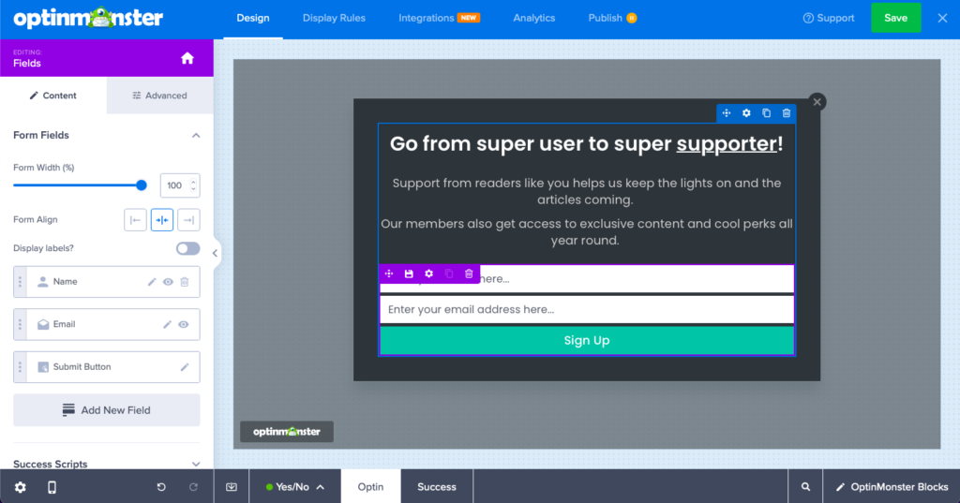Grab the Email field drag handle
The image size is (960, 503).
click(x=21, y=324)
